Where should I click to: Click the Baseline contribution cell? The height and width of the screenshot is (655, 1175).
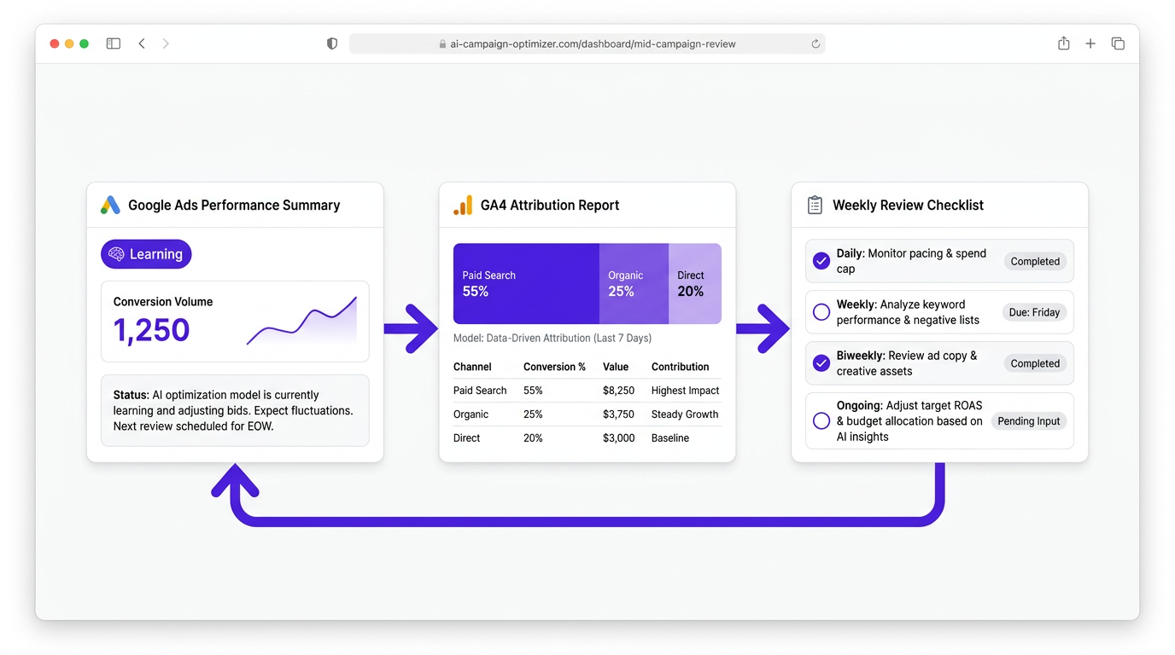(670, 438)
